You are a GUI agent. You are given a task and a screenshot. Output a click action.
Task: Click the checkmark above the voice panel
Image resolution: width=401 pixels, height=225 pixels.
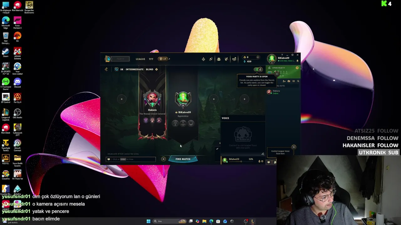click(217, 149)
